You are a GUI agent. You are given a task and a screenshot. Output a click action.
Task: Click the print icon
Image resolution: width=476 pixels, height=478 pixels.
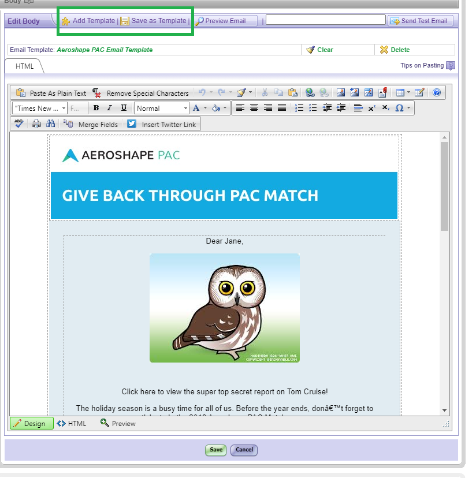tap(36, 124)
